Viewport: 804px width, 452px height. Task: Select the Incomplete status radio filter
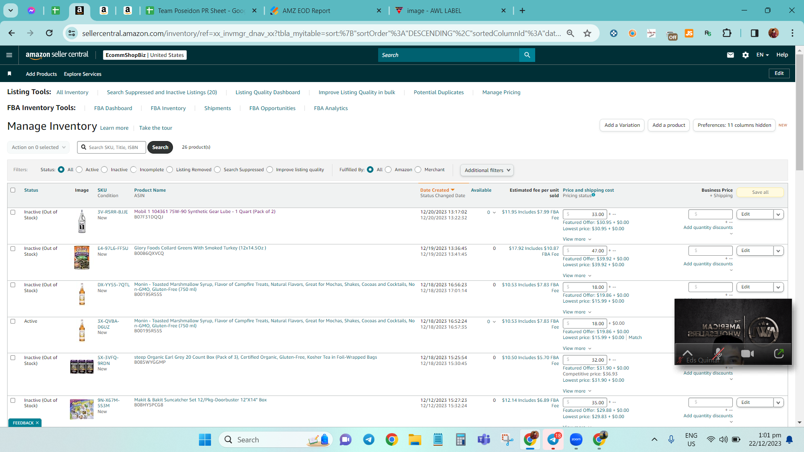point(133,169)
